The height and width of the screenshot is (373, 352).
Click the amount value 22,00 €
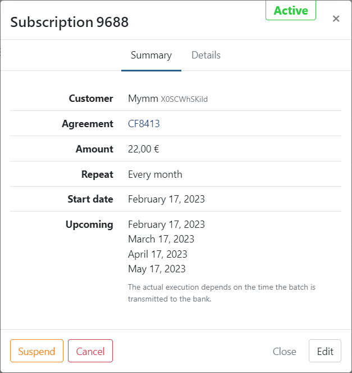click(x=144, y=149)
